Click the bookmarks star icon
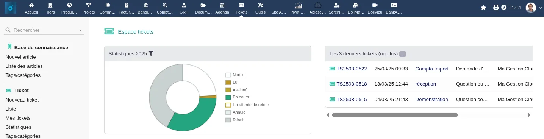The image size is (544, 139). 483,8
